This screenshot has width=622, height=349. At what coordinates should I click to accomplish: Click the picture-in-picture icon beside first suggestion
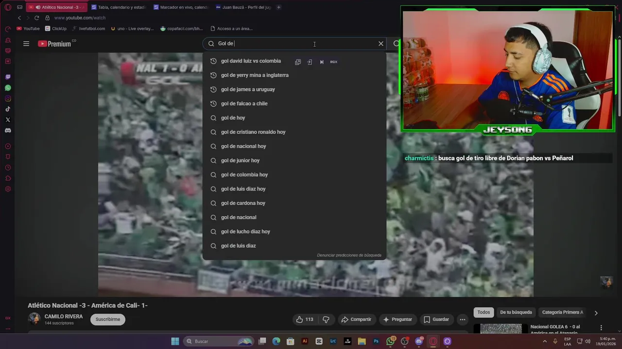(298, 62)
